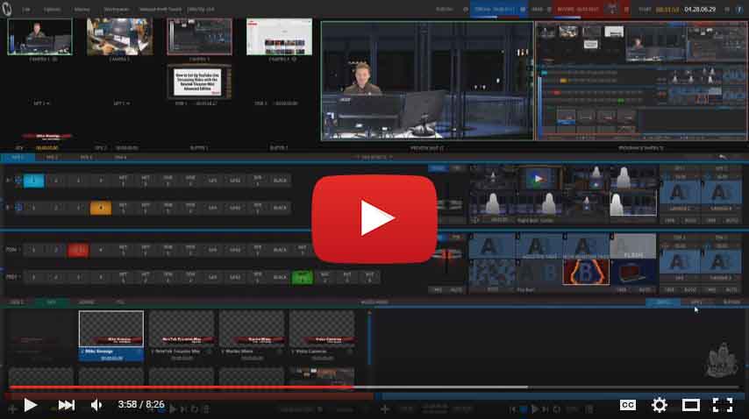749x419 pixels.
Task: Click the main Take button under T-bar
Action: tap(437, 289)
